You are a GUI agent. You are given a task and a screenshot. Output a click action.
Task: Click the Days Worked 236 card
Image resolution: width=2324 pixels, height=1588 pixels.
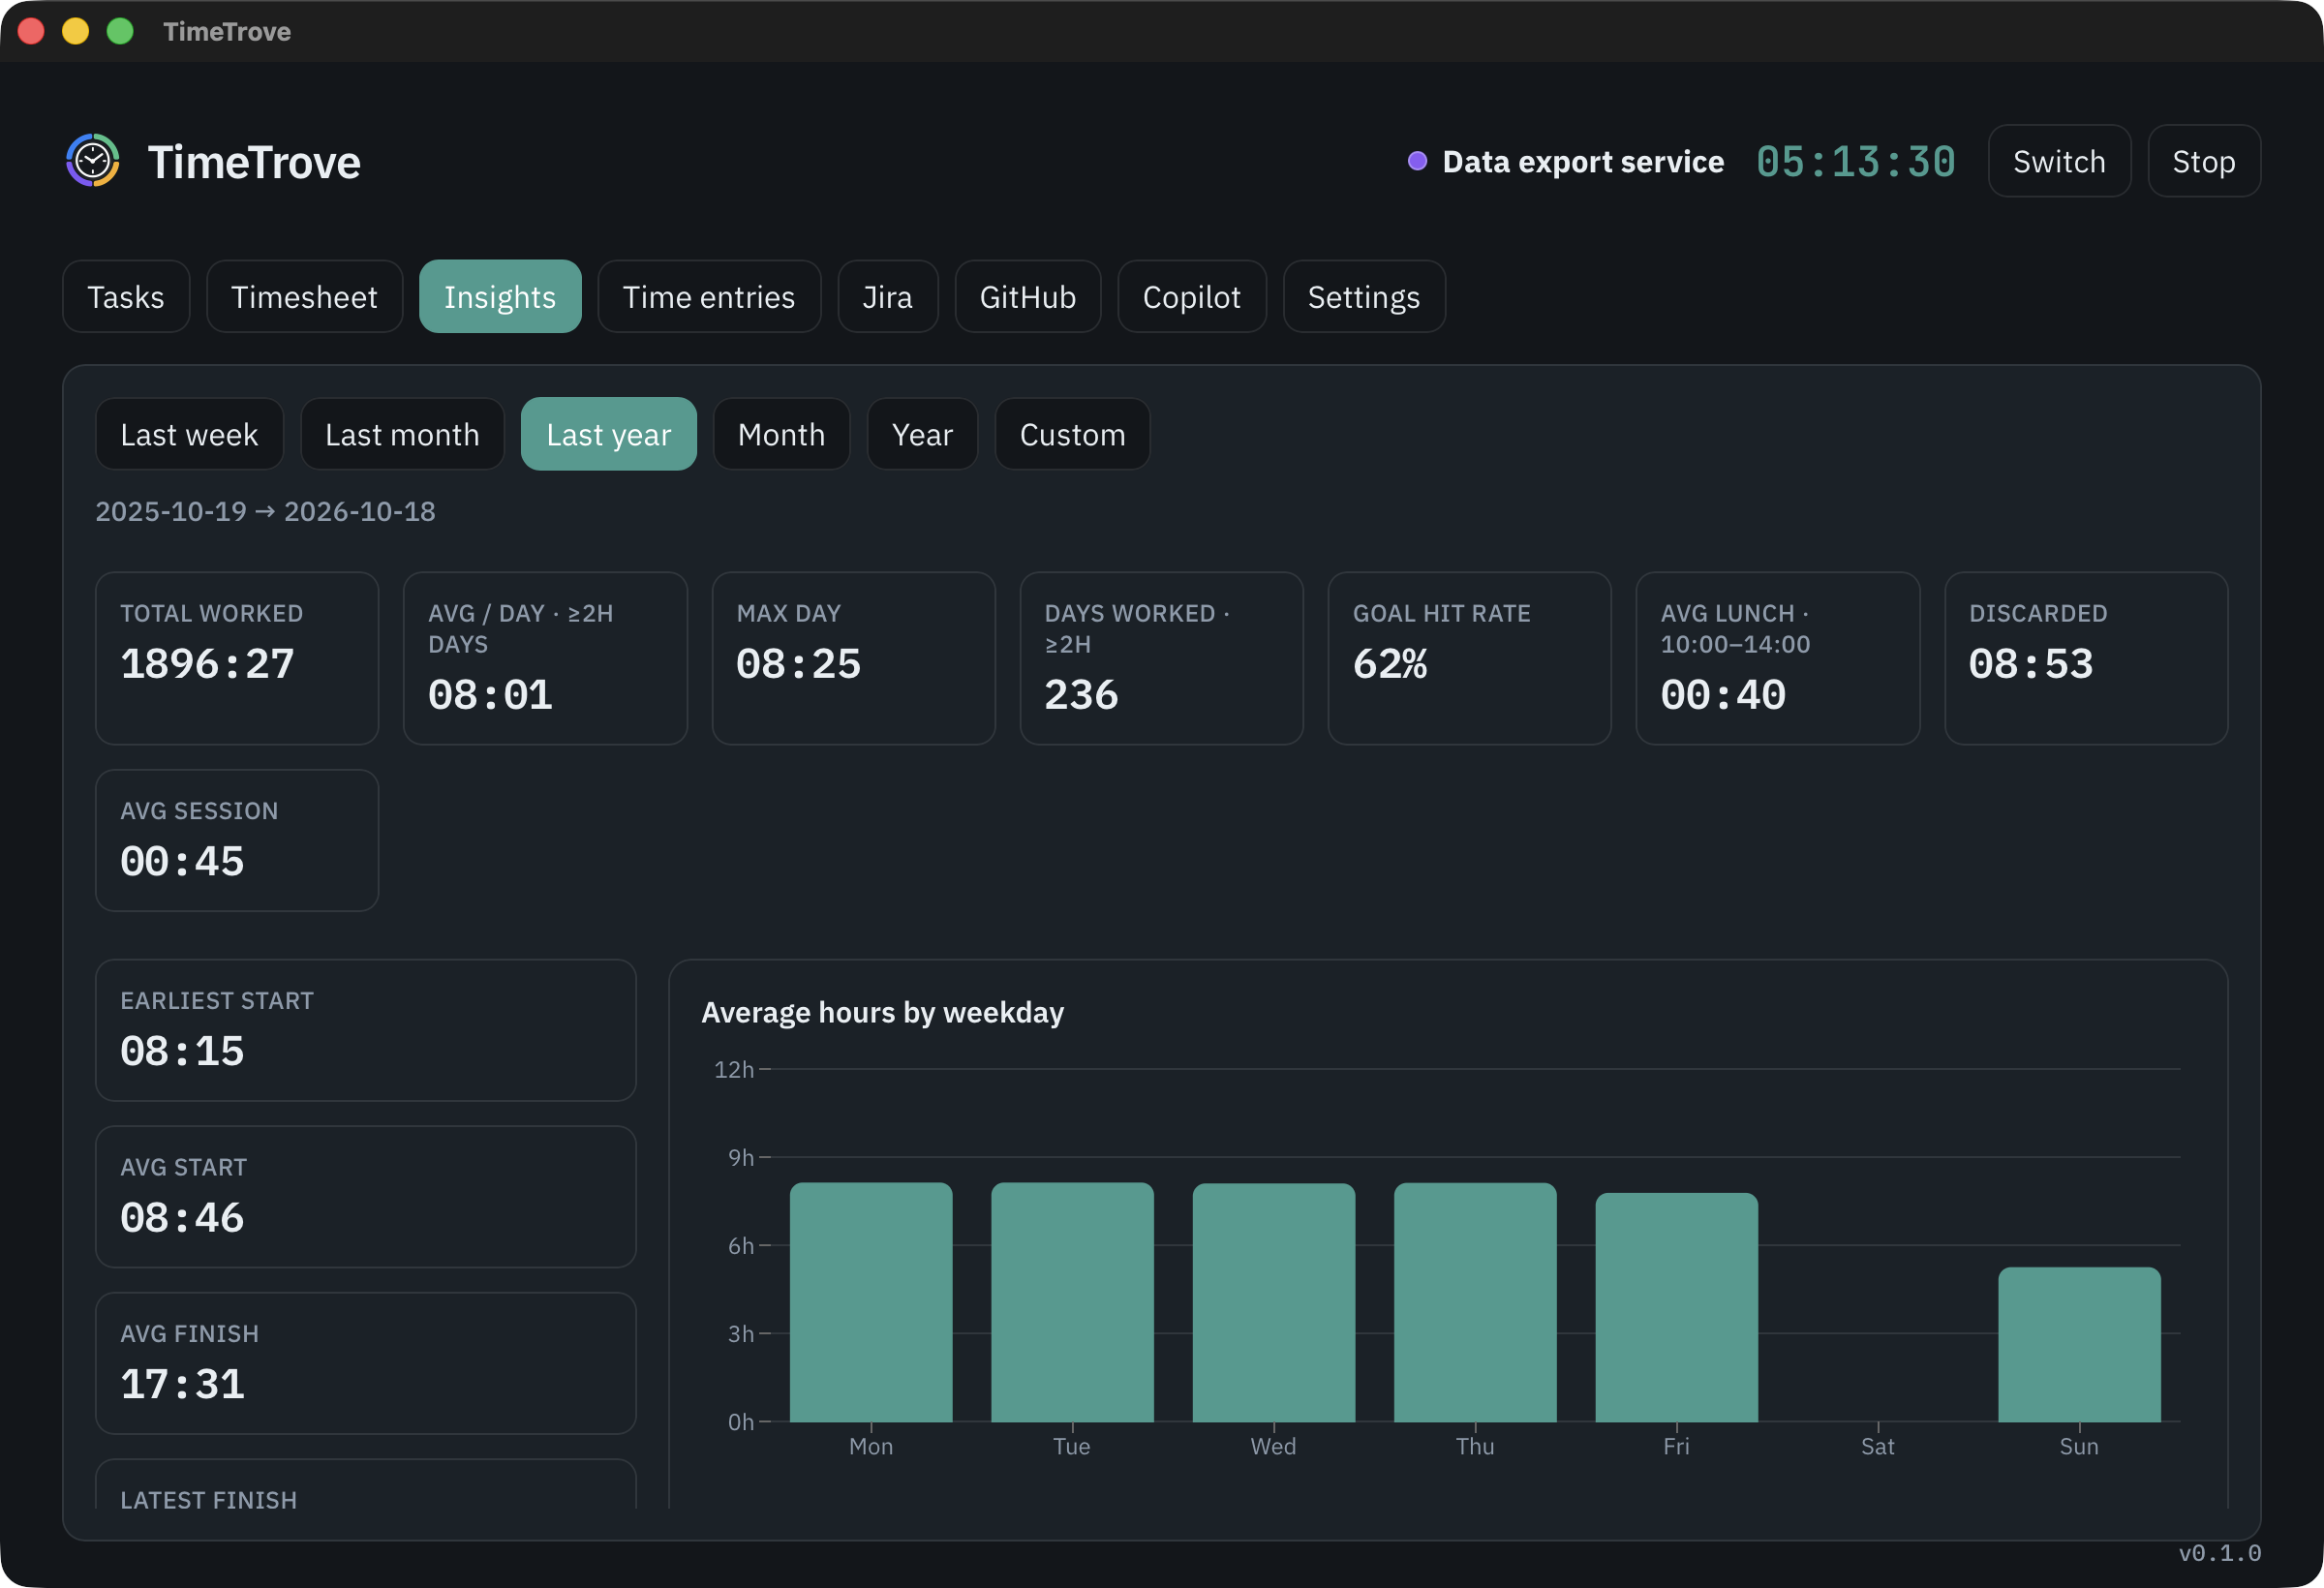click(1161, 658)
